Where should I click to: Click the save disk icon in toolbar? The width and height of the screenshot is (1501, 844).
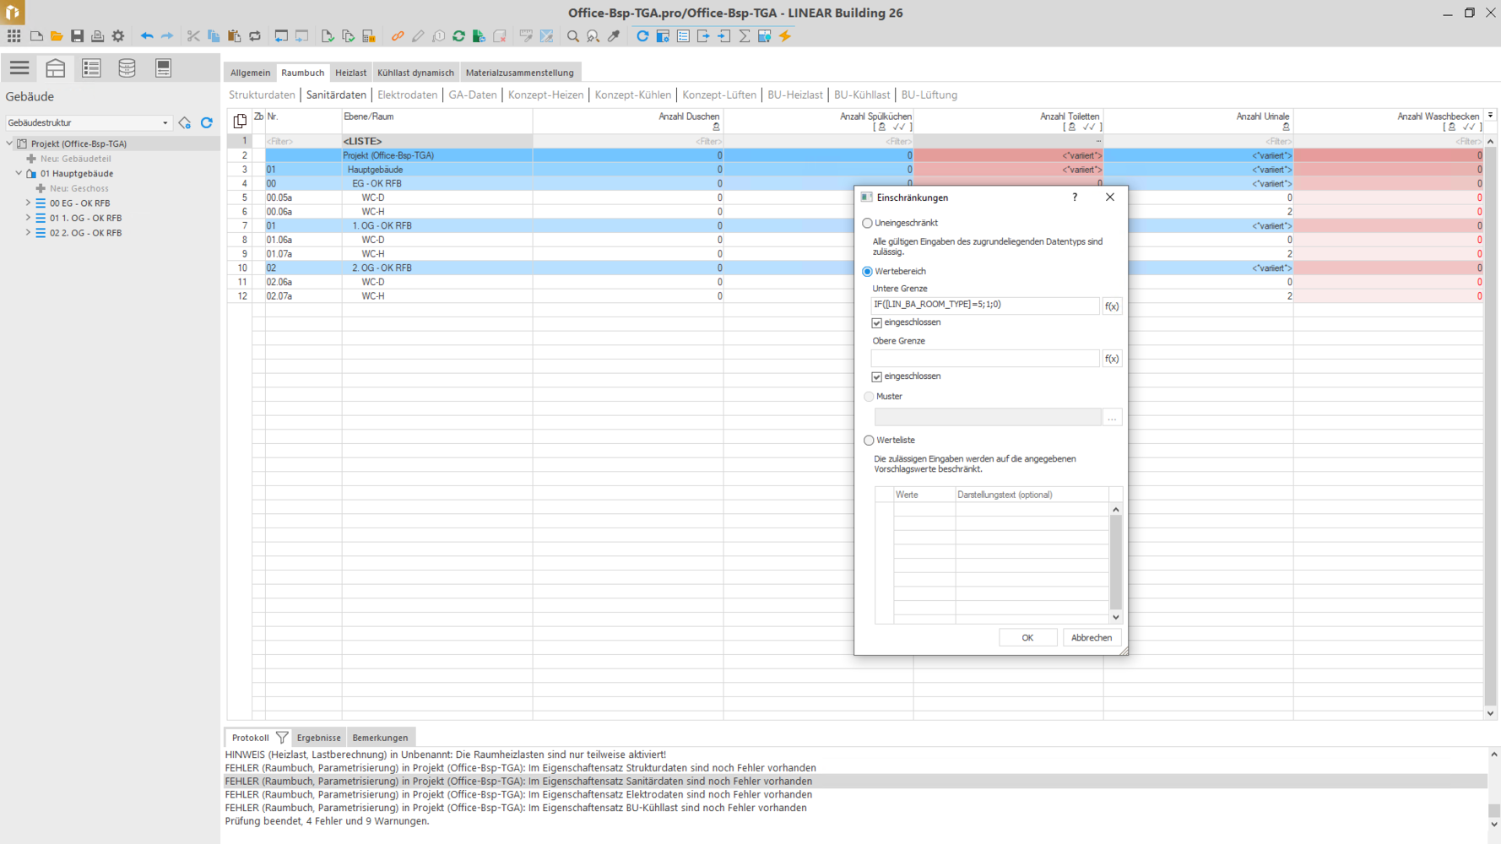tap(77, 36)
